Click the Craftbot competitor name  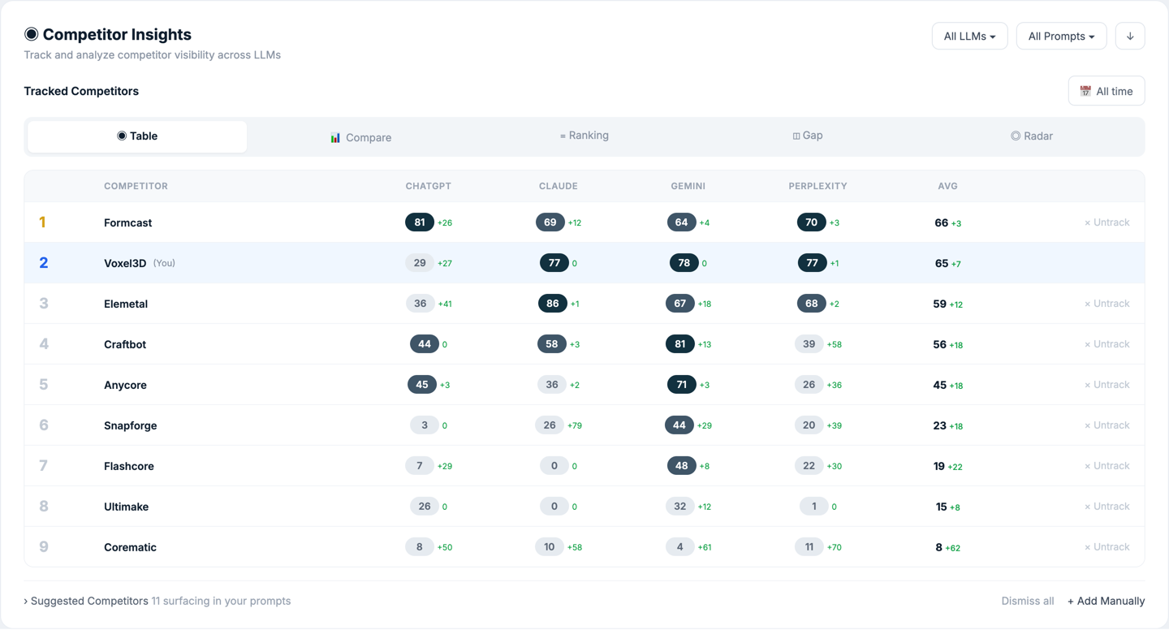tap(125, 344)
